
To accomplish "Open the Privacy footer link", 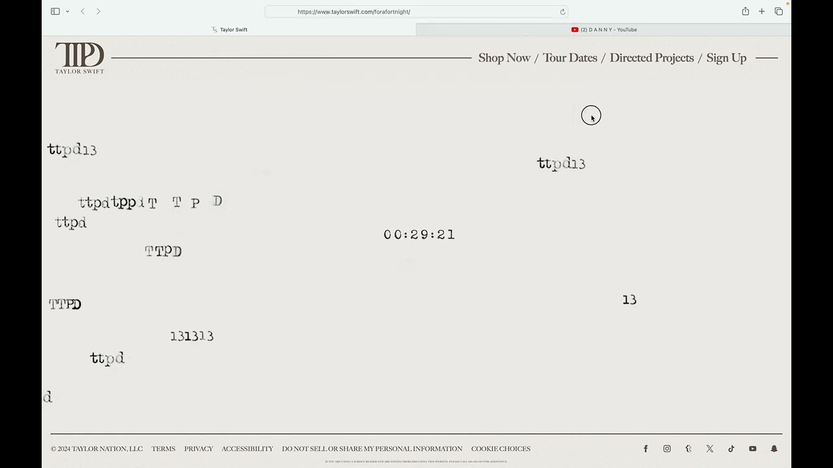I will click(198, 448).
